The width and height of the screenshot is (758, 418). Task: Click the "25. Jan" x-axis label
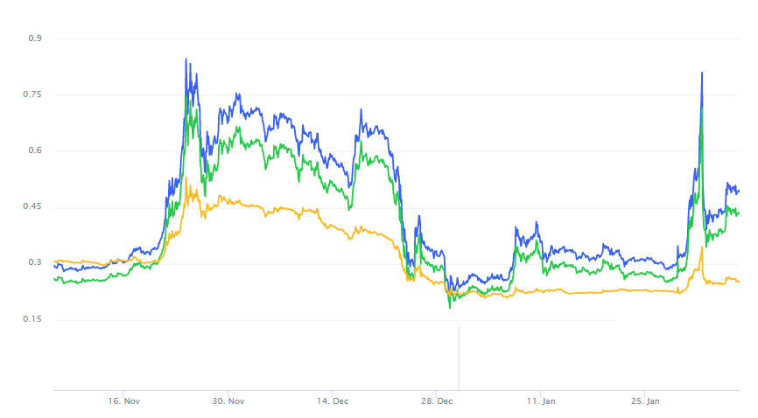tap(644, 401)
